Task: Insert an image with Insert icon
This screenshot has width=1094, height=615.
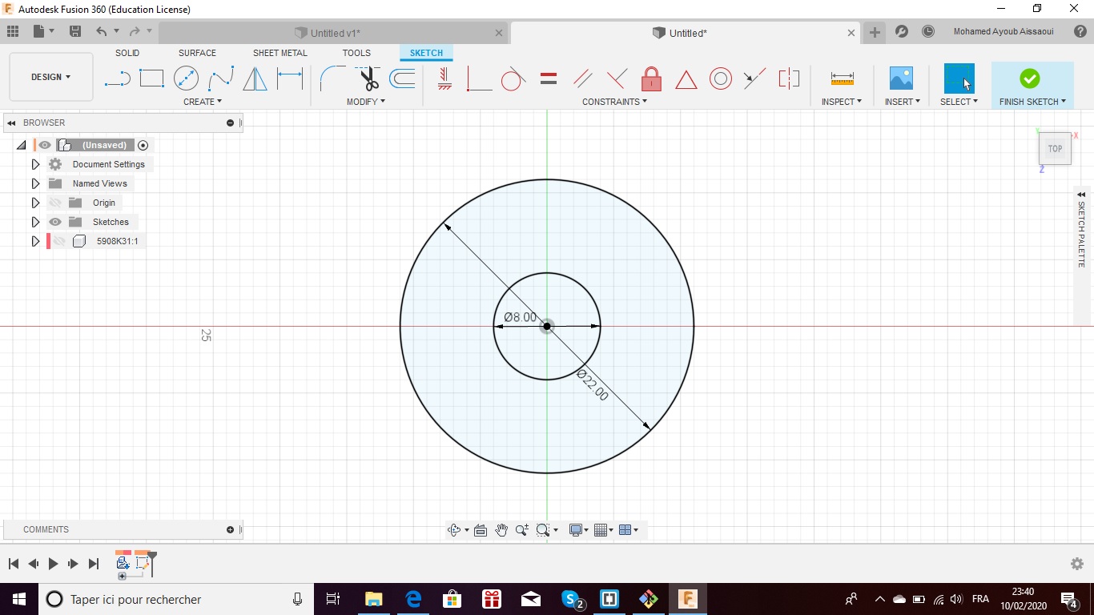Action: point(901,78)
